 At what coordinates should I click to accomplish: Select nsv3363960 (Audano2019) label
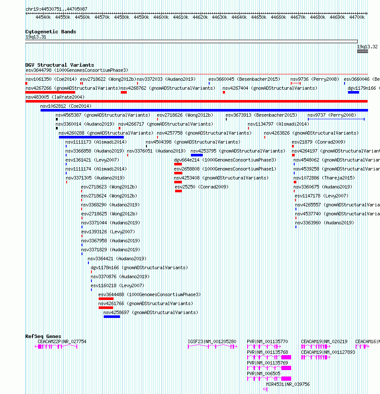pos(324,223)
